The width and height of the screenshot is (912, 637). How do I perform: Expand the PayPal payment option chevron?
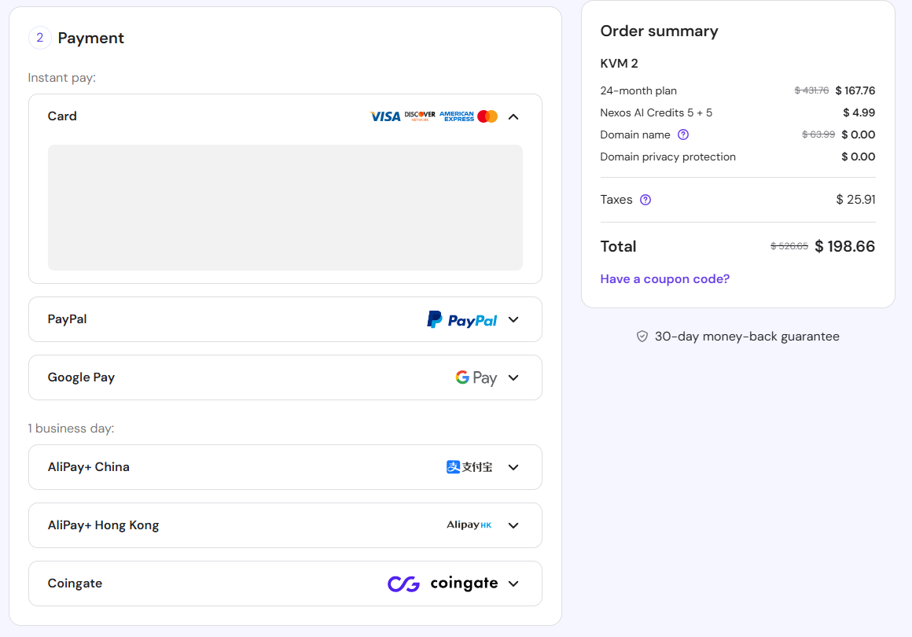[513, 319]
